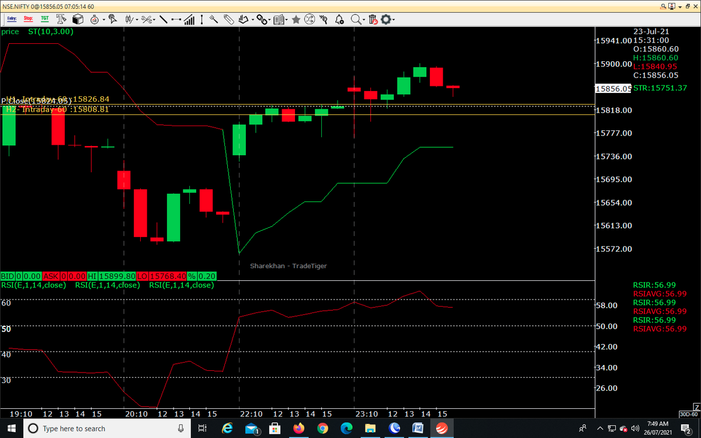Click the alert bell icon
Image resolution: width=701 pixels, height=438 pixels.
pyautogui.click(x=339, y=19)
